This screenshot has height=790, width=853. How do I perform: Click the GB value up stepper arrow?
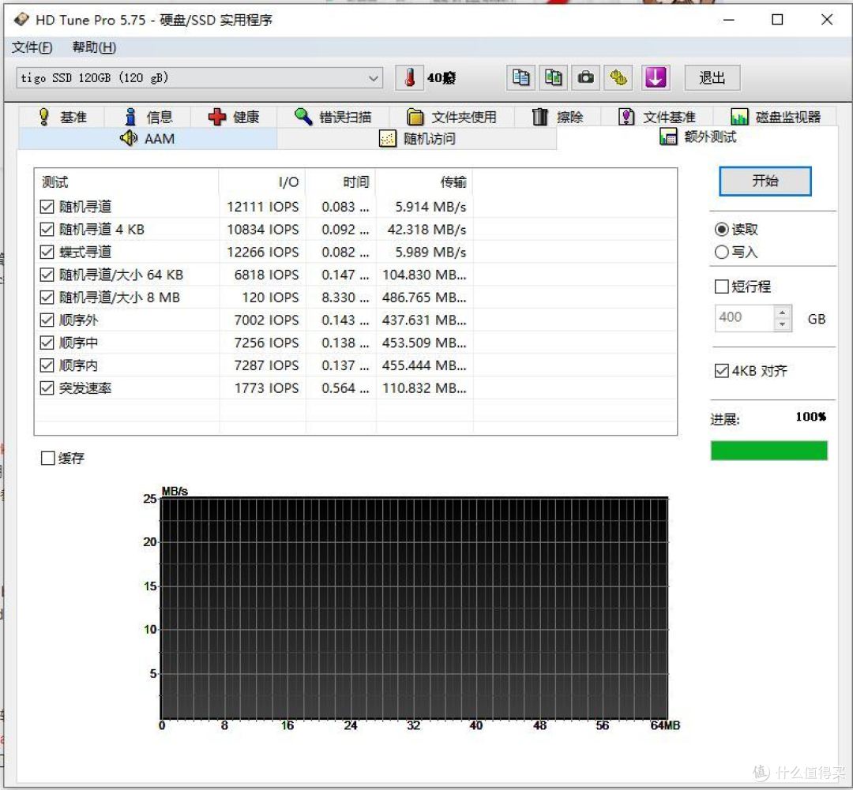pyautogui.click(x=781, y=313)
